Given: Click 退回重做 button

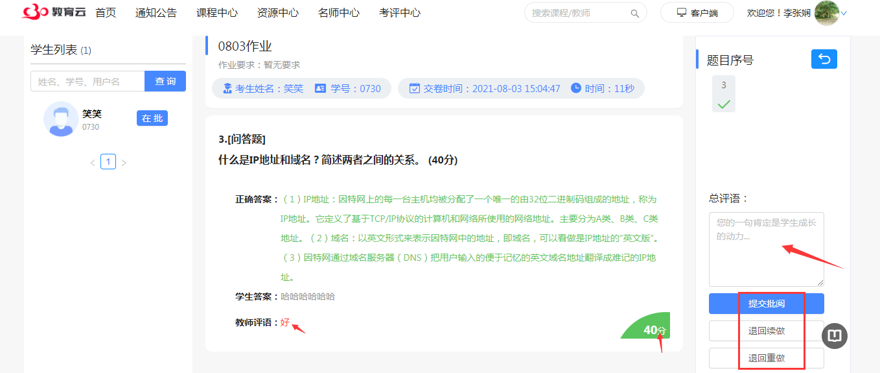Looking at the screenshot, I should point(767,358).
